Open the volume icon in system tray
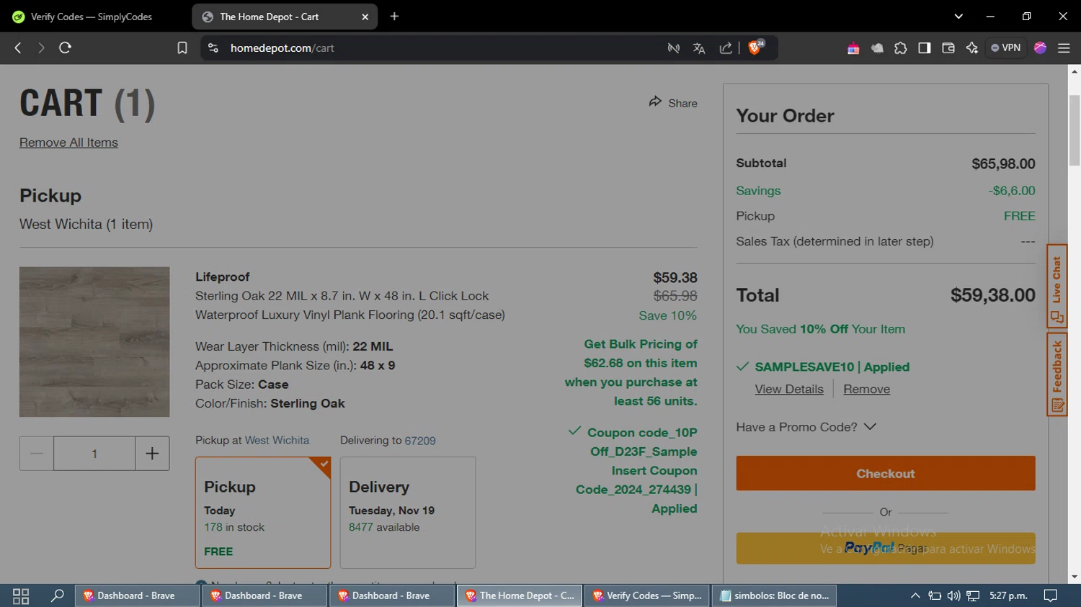Viewport: 1081px width, 607px height. [x=953, y=596]
